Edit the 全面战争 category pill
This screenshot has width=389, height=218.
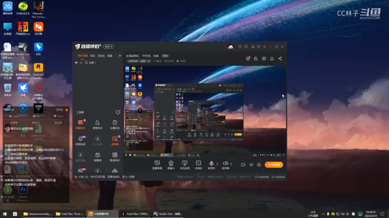coord(139,61)
